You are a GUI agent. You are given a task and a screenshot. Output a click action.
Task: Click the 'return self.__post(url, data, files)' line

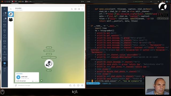[118, 21]
